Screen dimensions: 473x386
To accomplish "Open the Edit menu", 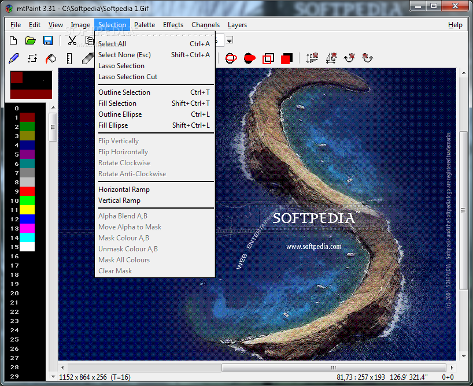I will [35, 25].
